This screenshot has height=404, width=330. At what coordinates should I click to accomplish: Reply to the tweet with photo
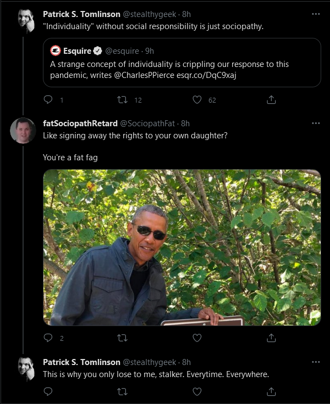(x=48, y=338)
